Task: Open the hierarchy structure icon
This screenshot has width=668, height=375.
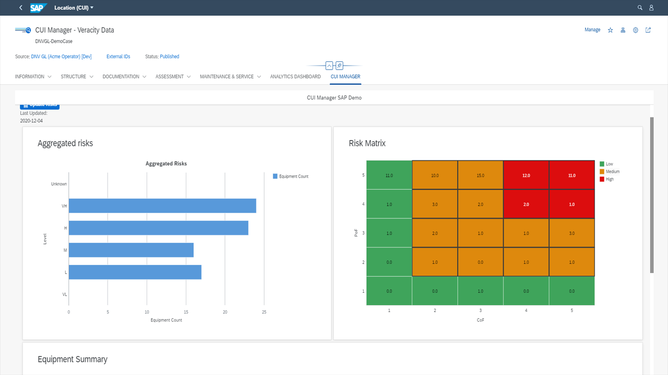Action: pyautogui.click(x=623, y=30)
